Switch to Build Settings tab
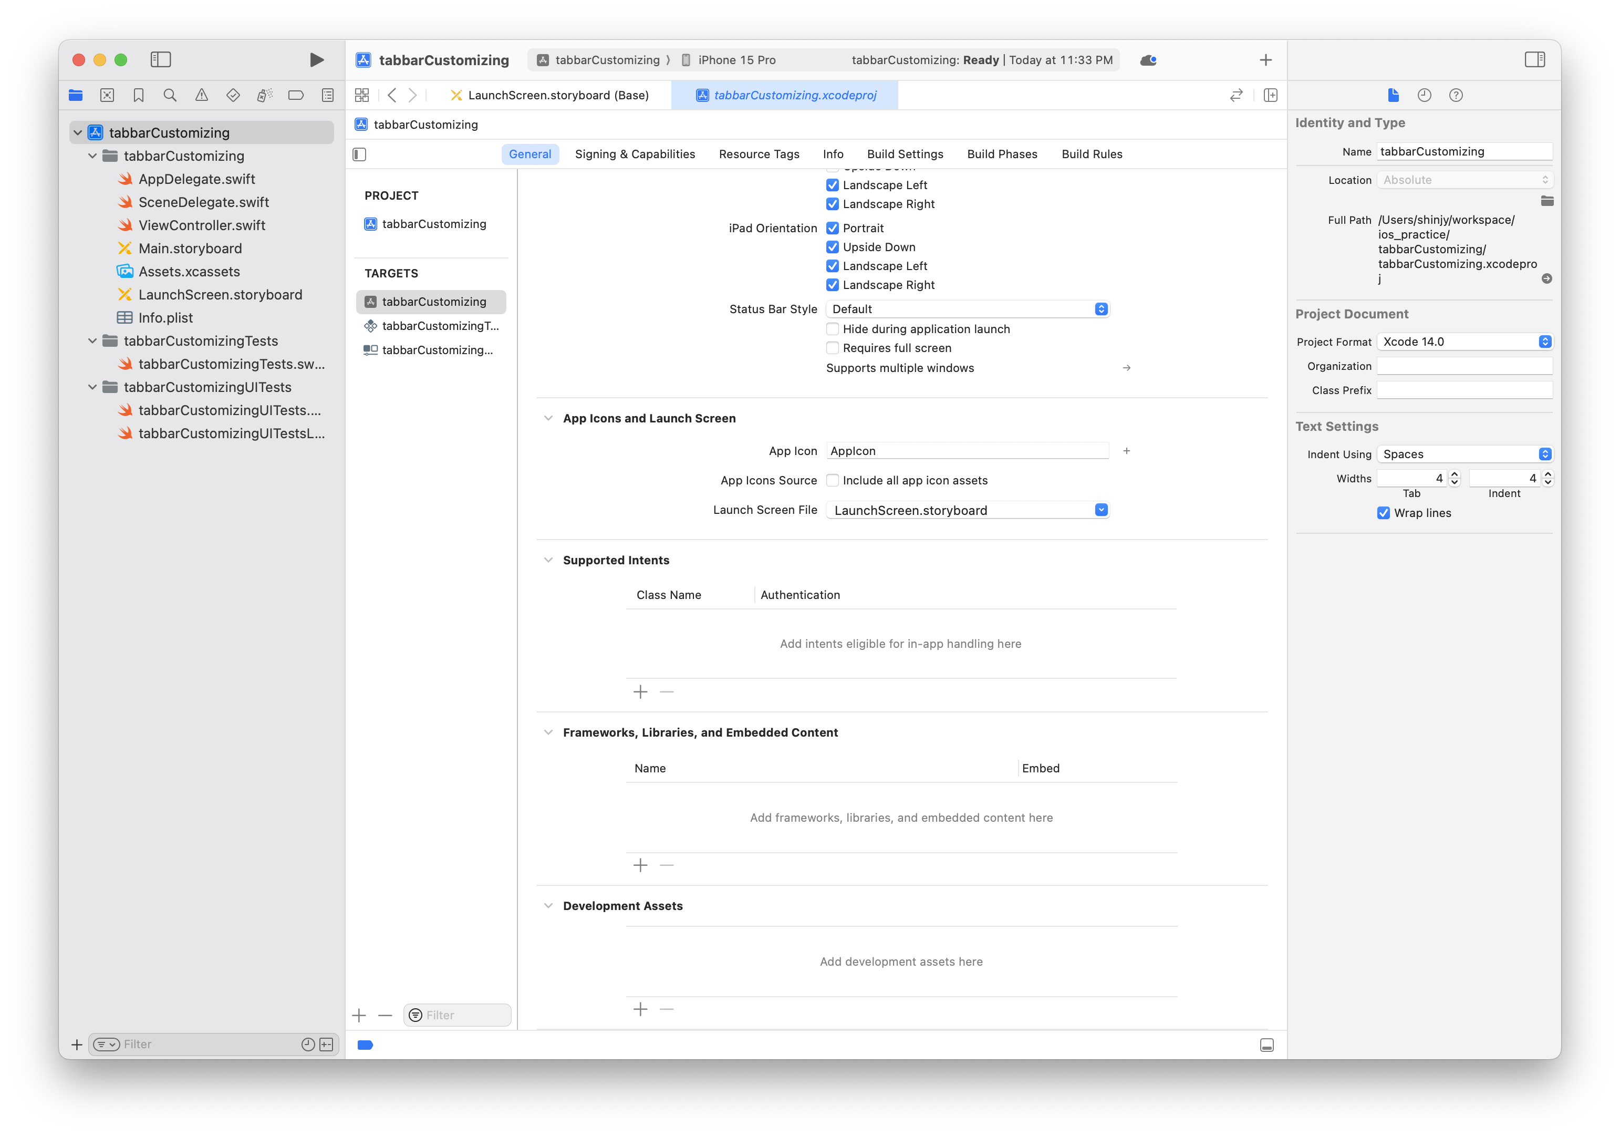The width and height of the screenshot is (1620, 1137). pos(905,154)
